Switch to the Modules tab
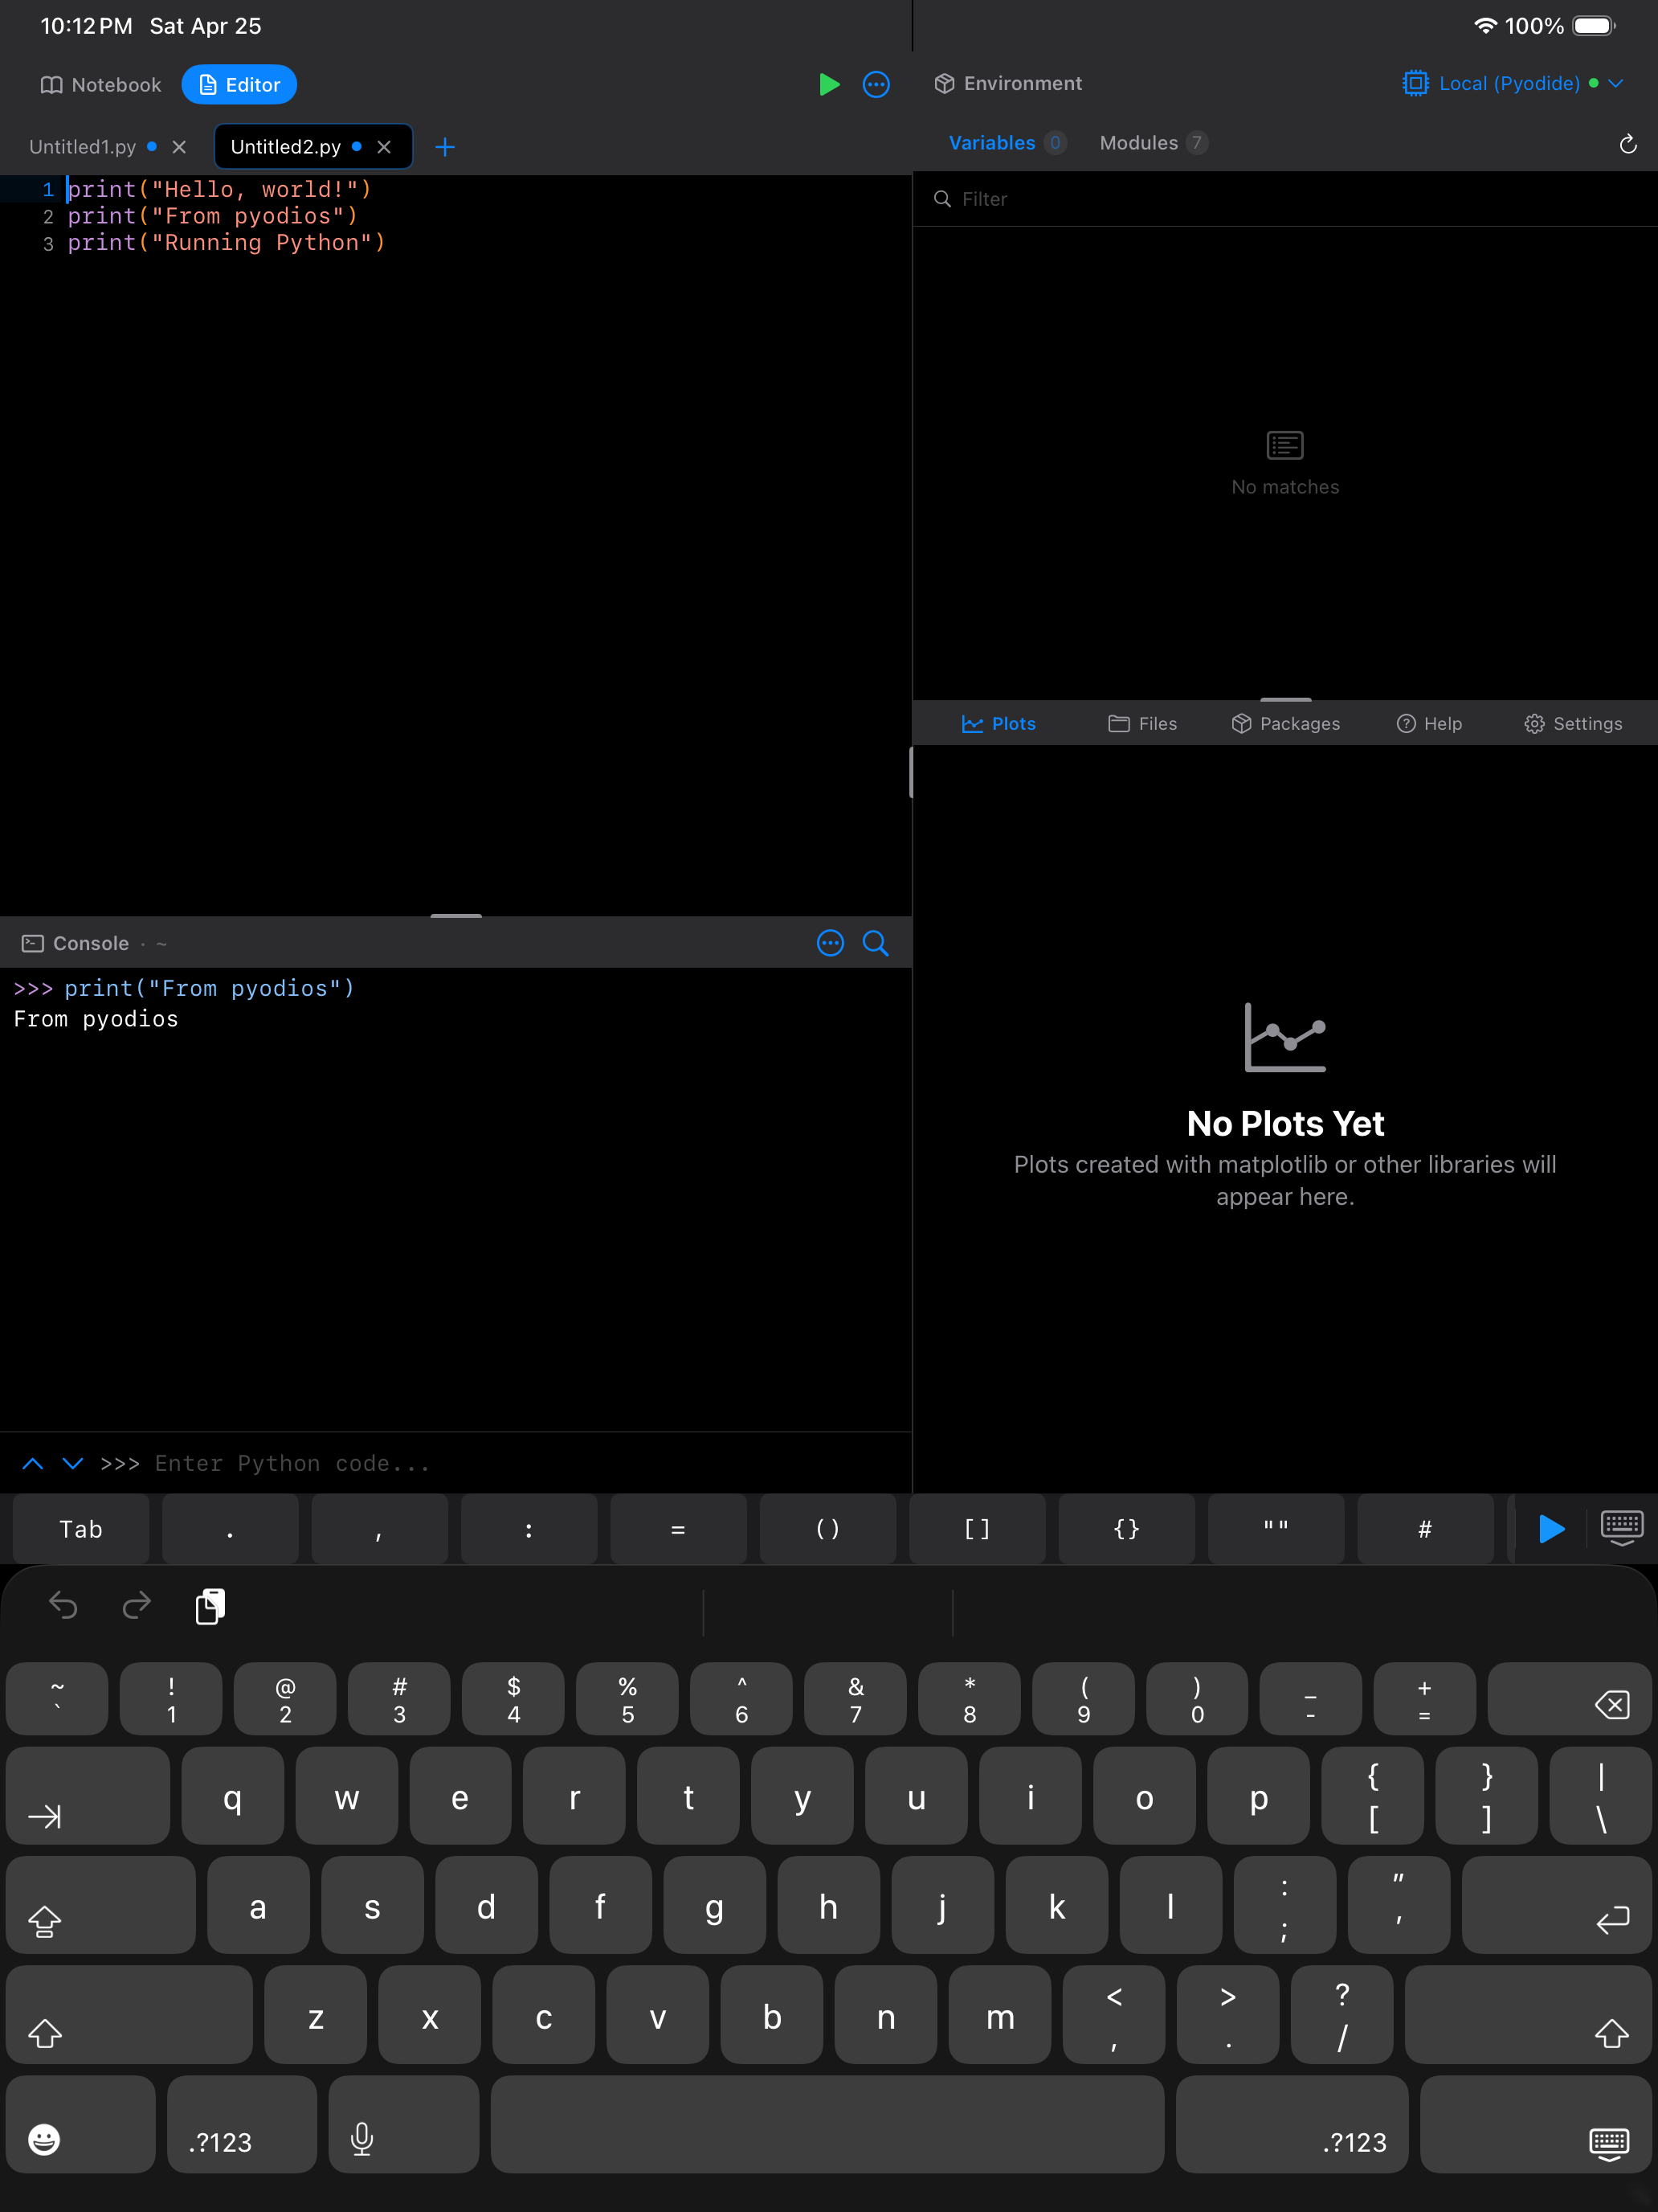1658x2212 pixels. pyautogui.click(x=1154, y=143)
